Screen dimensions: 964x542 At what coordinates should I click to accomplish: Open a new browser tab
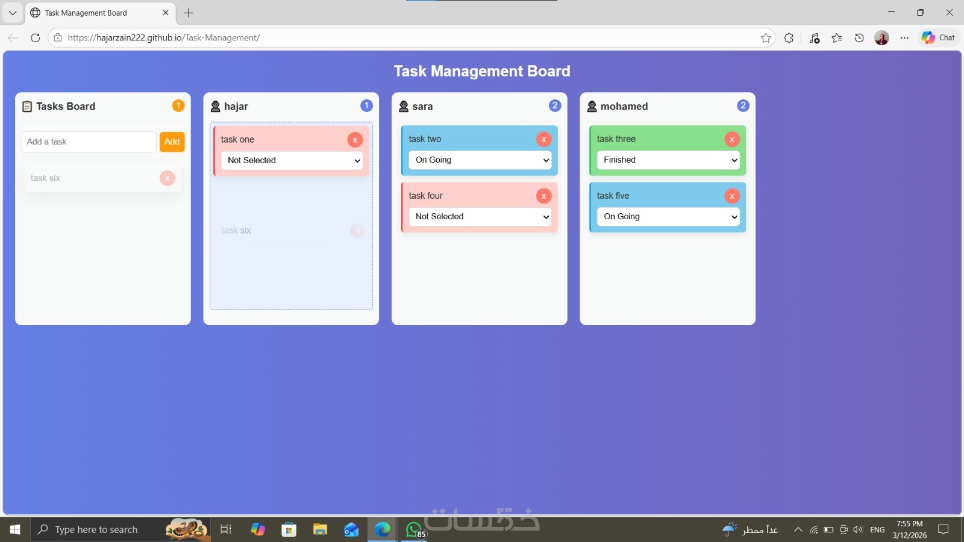pos(189,13)
